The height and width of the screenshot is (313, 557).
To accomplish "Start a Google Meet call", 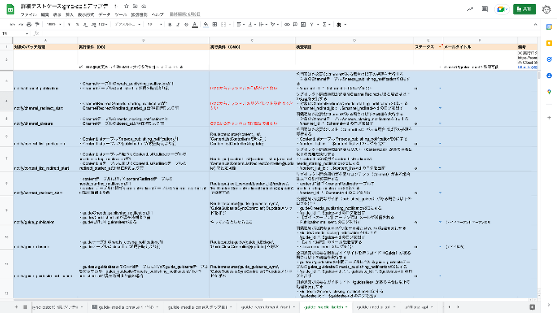I will pyautogui.click(x=502, y=9).
